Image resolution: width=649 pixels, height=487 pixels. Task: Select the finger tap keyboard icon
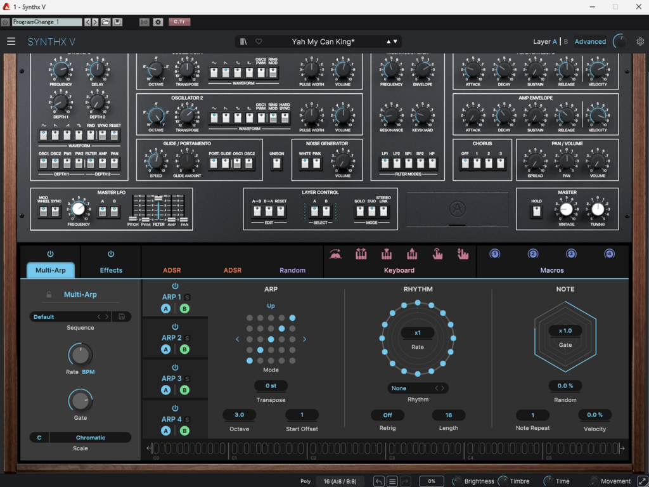tap(437, 254)
